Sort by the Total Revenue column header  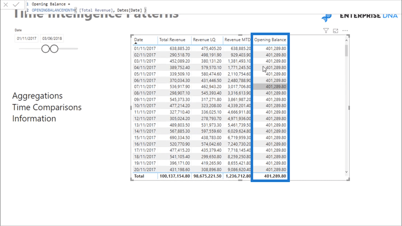coord(172,40)
